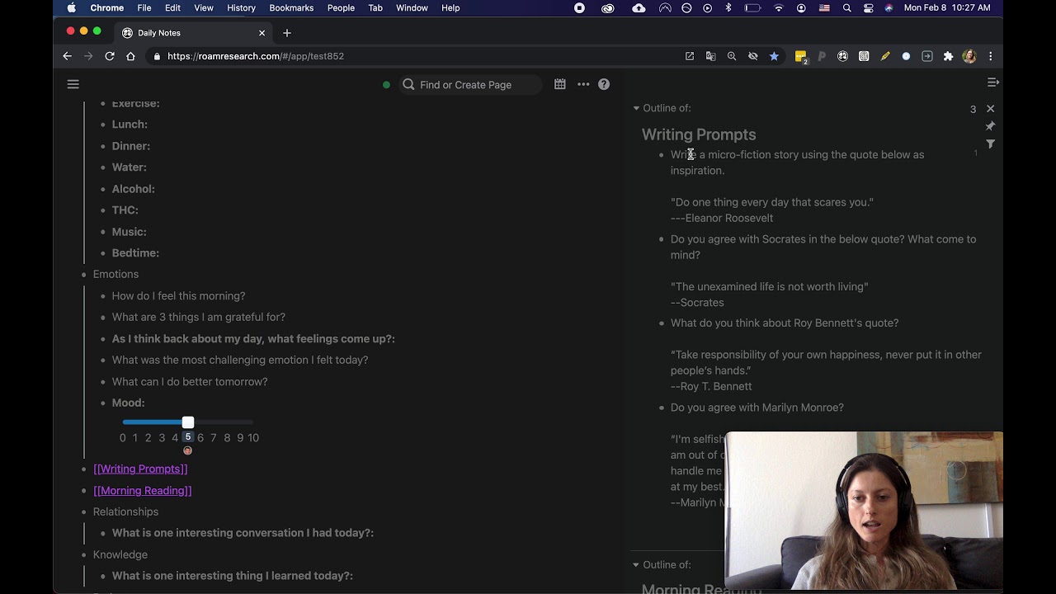Click 'What are 3 things I am grateful for?' block

pos(199,318)
